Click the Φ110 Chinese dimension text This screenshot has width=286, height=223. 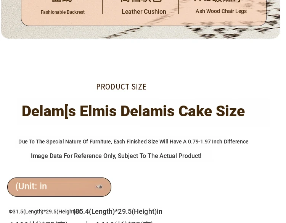124,222
